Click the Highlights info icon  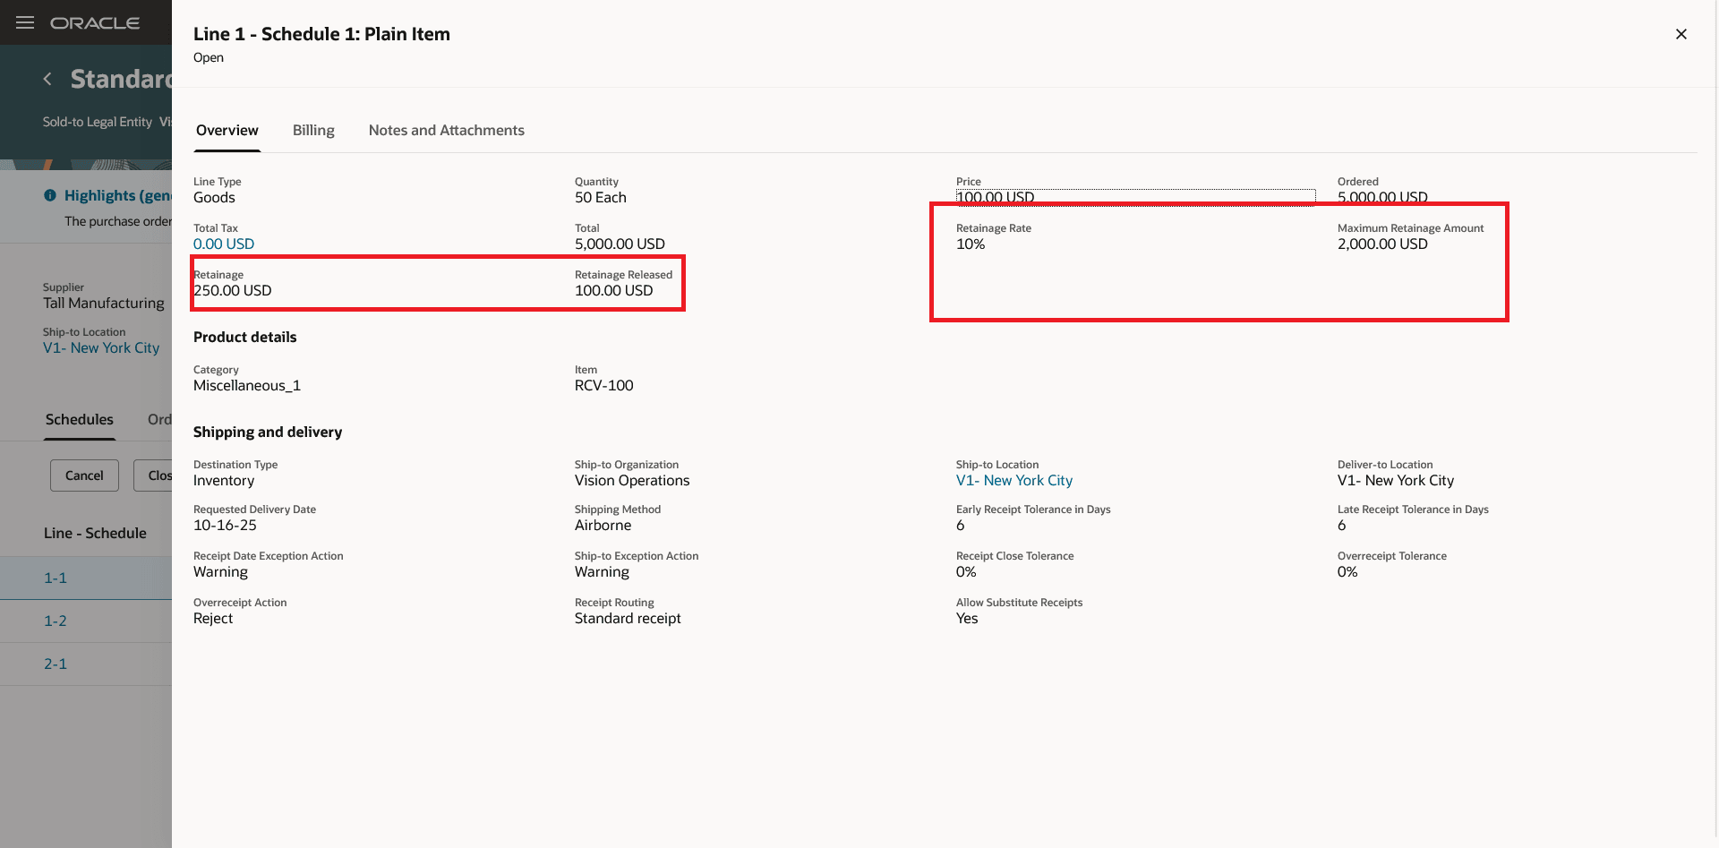(x=50, y=195)
